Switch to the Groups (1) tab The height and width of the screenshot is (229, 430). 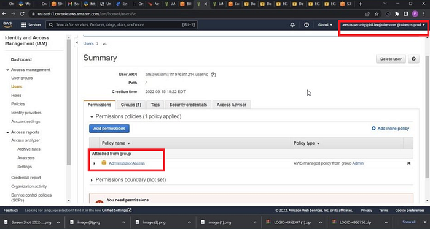(x=131, y=105)
